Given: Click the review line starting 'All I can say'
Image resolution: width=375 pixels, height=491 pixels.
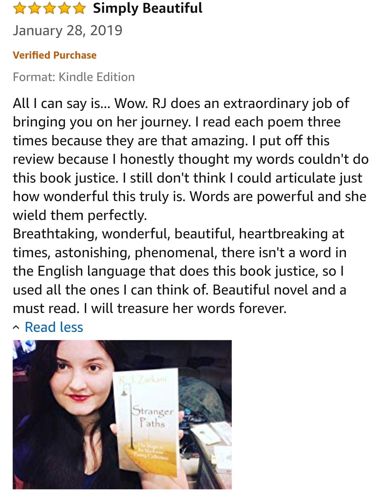Looking at the screenshot, I should pos(181,103).
